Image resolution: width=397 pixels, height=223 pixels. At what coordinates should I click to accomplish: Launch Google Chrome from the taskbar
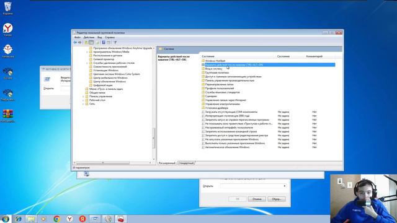pos(56,219)
